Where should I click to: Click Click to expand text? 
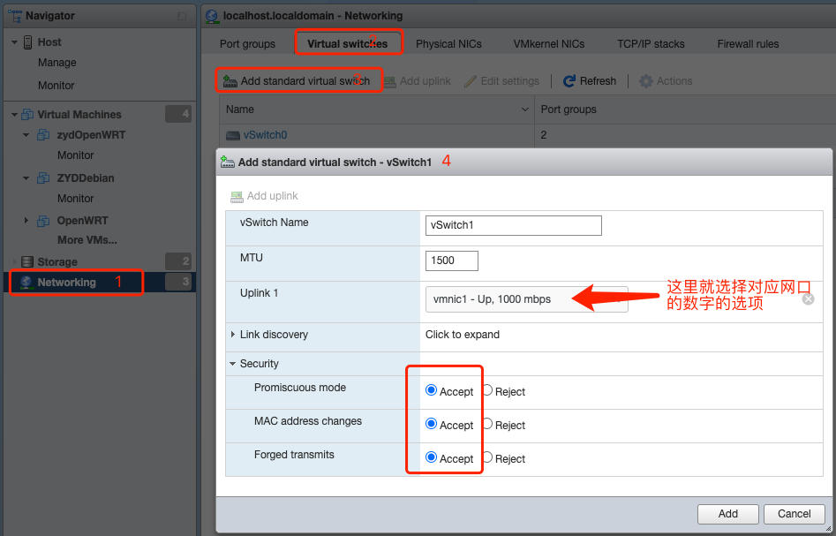(x=463, y=335)
